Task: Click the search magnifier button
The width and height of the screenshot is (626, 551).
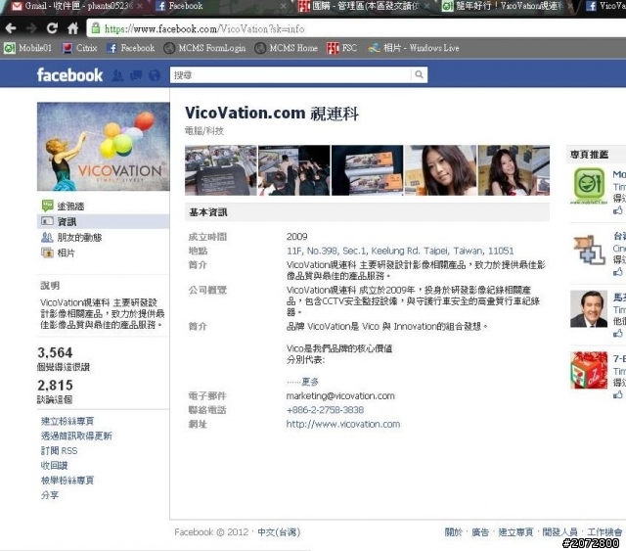Action: [x=419, y=74]
